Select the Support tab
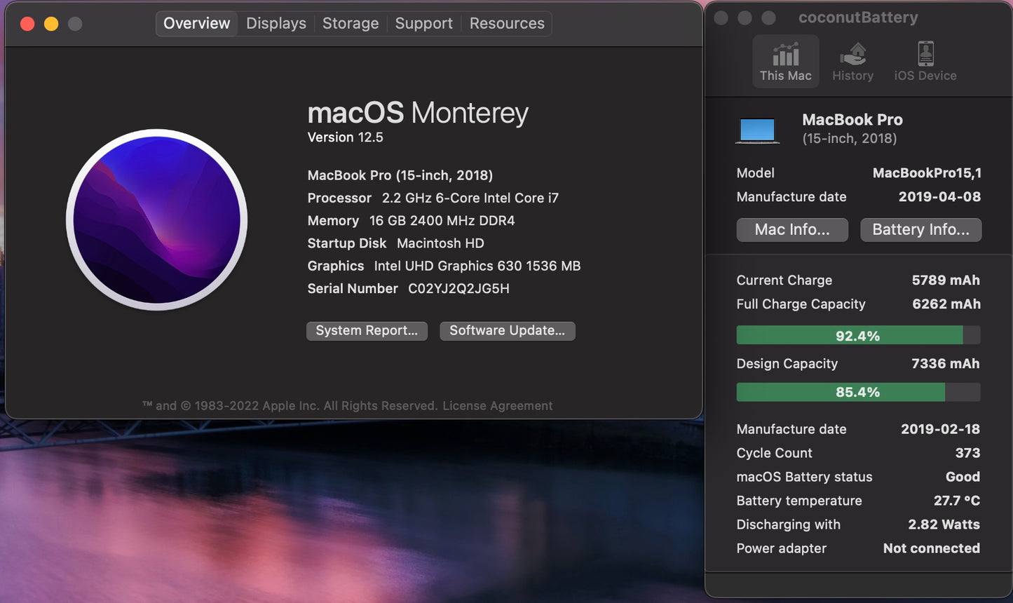Screen dimensions: 1013x603 [423, 23]
